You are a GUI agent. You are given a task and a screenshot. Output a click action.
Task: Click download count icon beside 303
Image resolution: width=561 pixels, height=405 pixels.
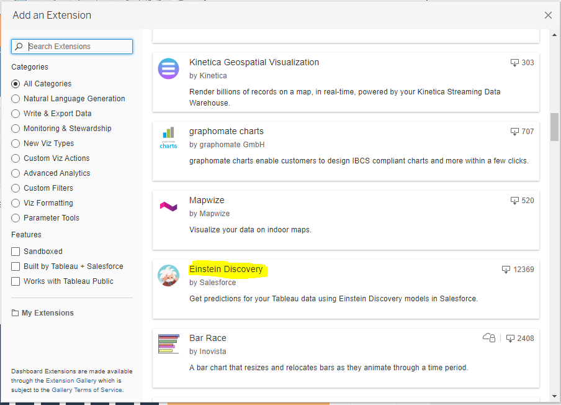coord(514,63)
